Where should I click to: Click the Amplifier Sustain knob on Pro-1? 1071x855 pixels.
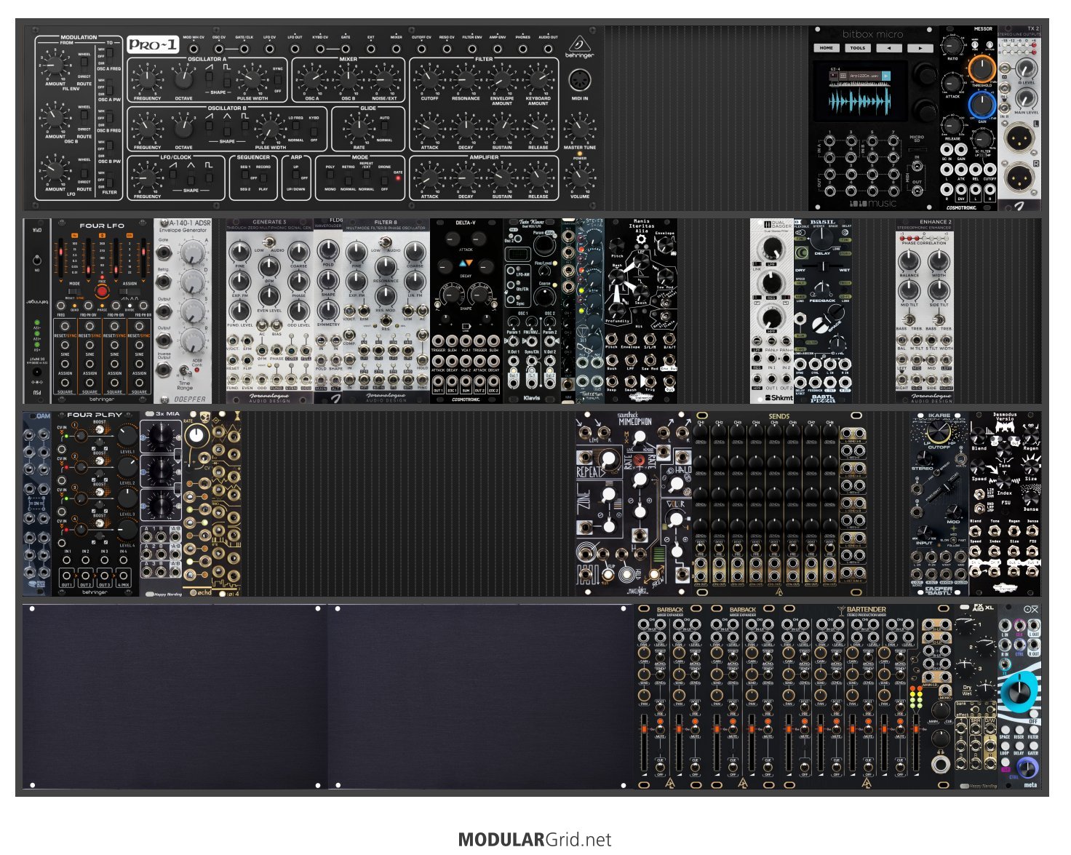click(501, 178)
